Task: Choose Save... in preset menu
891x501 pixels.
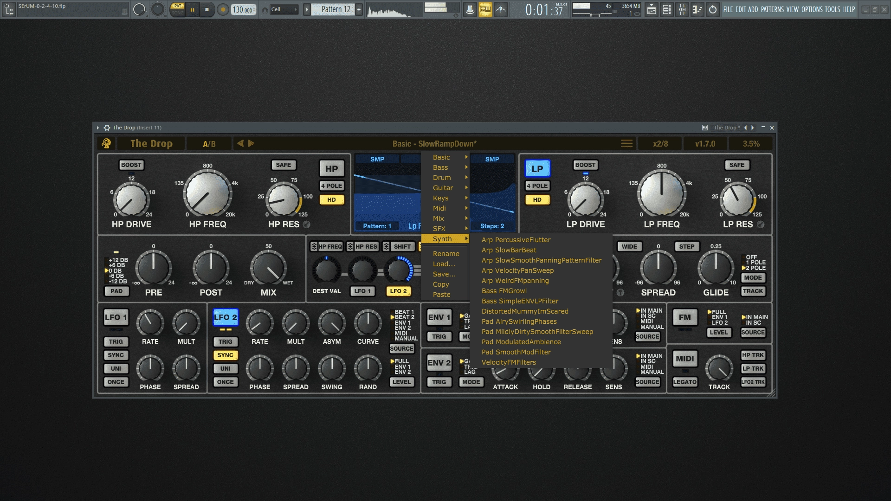Action: (445, 274)
